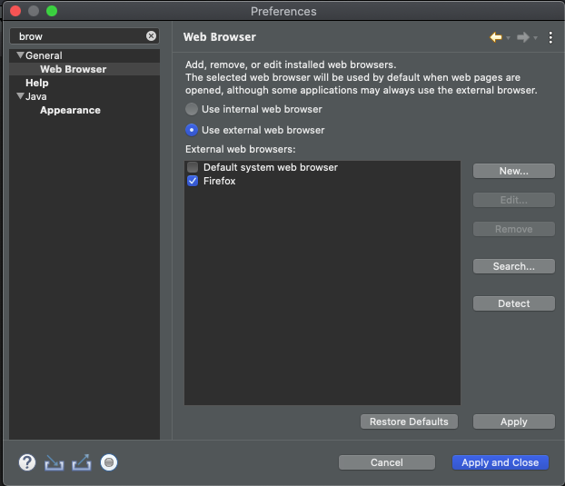Select Web Browser in preferences tree

(x=74, y=69)
